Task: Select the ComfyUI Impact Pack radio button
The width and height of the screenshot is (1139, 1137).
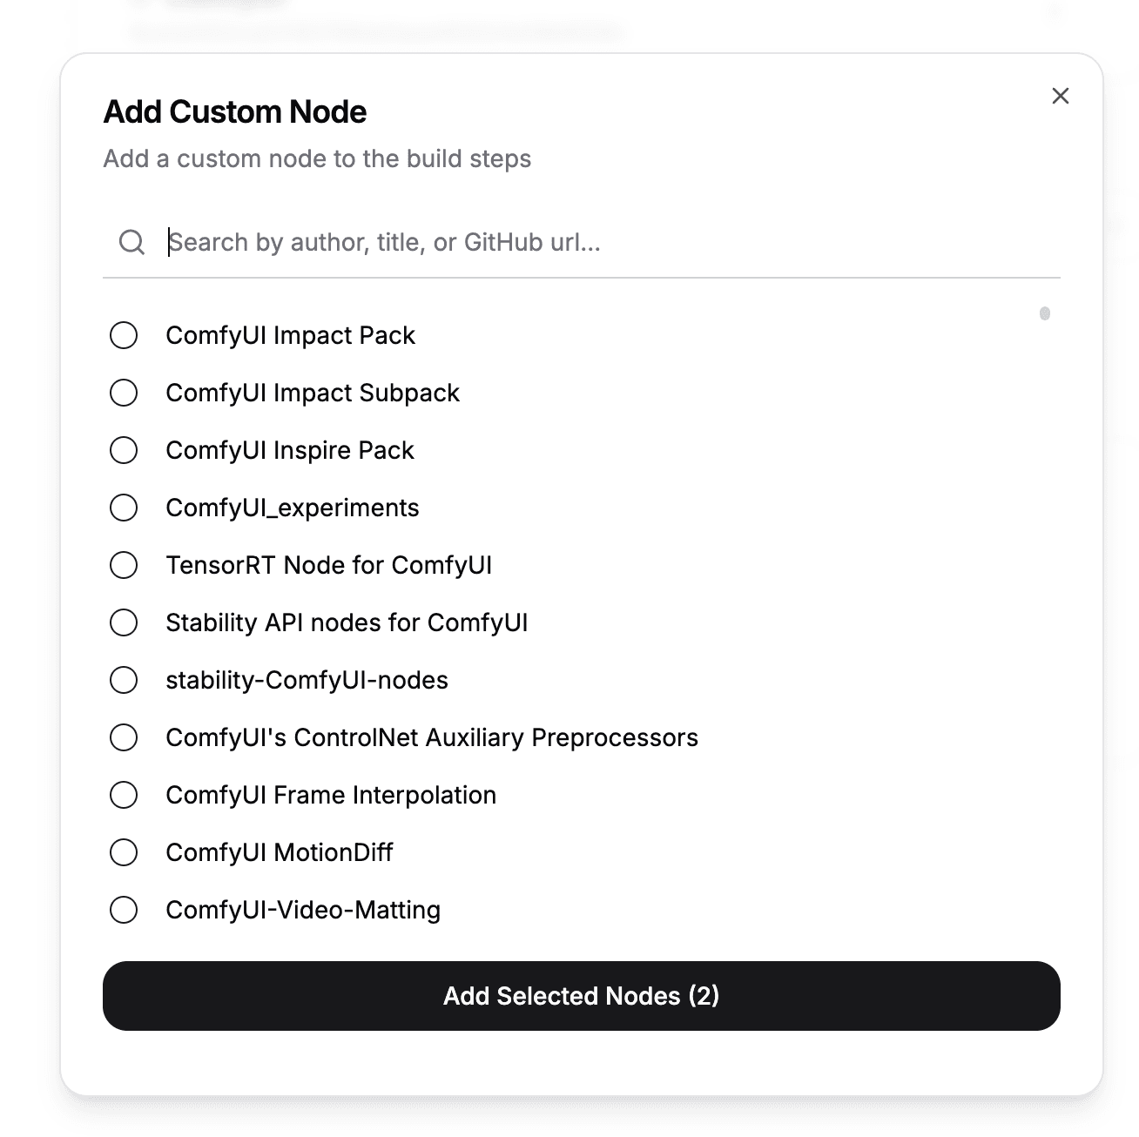Action: [x=124, y=334]
